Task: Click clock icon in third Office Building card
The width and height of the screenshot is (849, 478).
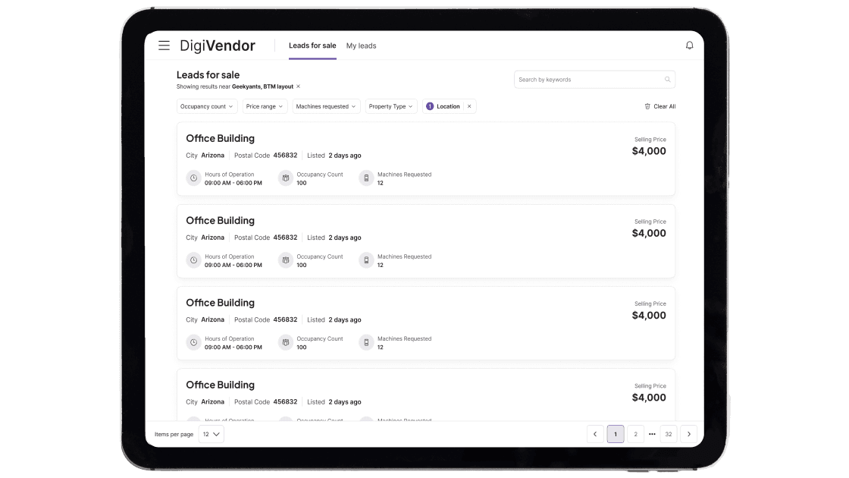Action: 194,342
